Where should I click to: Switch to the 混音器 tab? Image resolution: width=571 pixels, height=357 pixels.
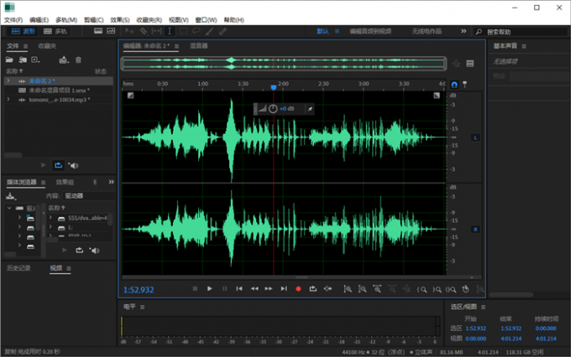click(198, 46)
